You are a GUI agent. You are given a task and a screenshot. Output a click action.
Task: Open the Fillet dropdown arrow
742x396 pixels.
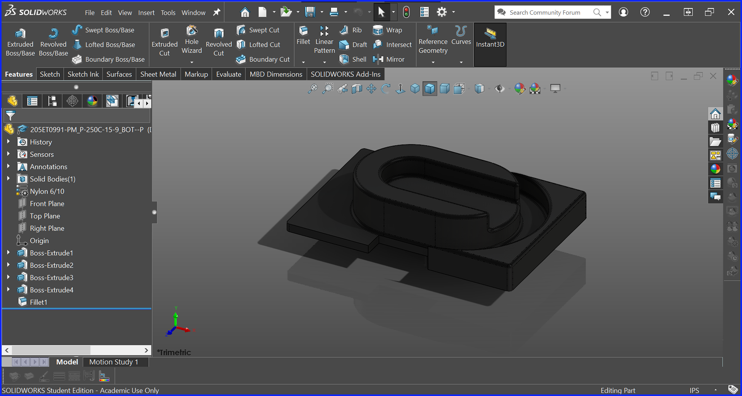pos(303,62)
